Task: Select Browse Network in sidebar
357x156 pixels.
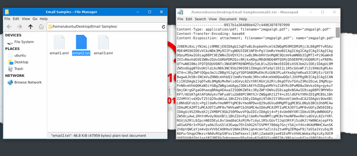Action: click(x=28, y=82)
